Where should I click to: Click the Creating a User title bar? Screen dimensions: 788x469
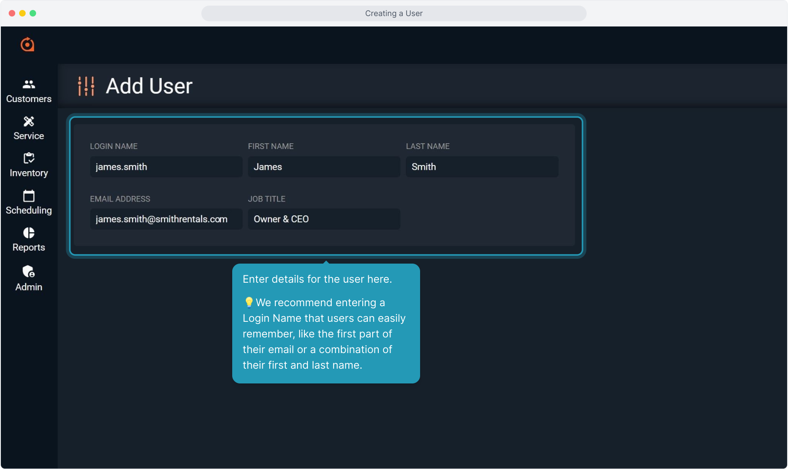click(x=394, y=13)
